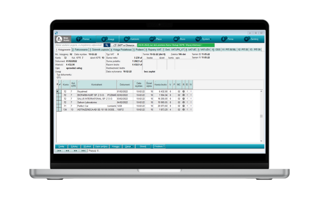Click the scrollbar down arrow in table
Viewport: 319px width, 199px height.
coord(261,141)
